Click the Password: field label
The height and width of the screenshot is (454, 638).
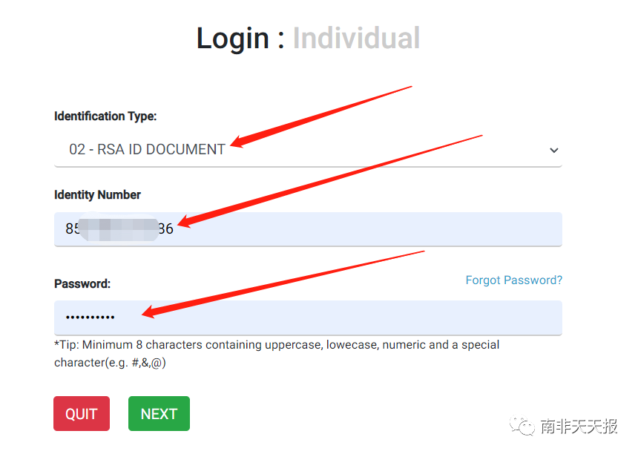82,283
